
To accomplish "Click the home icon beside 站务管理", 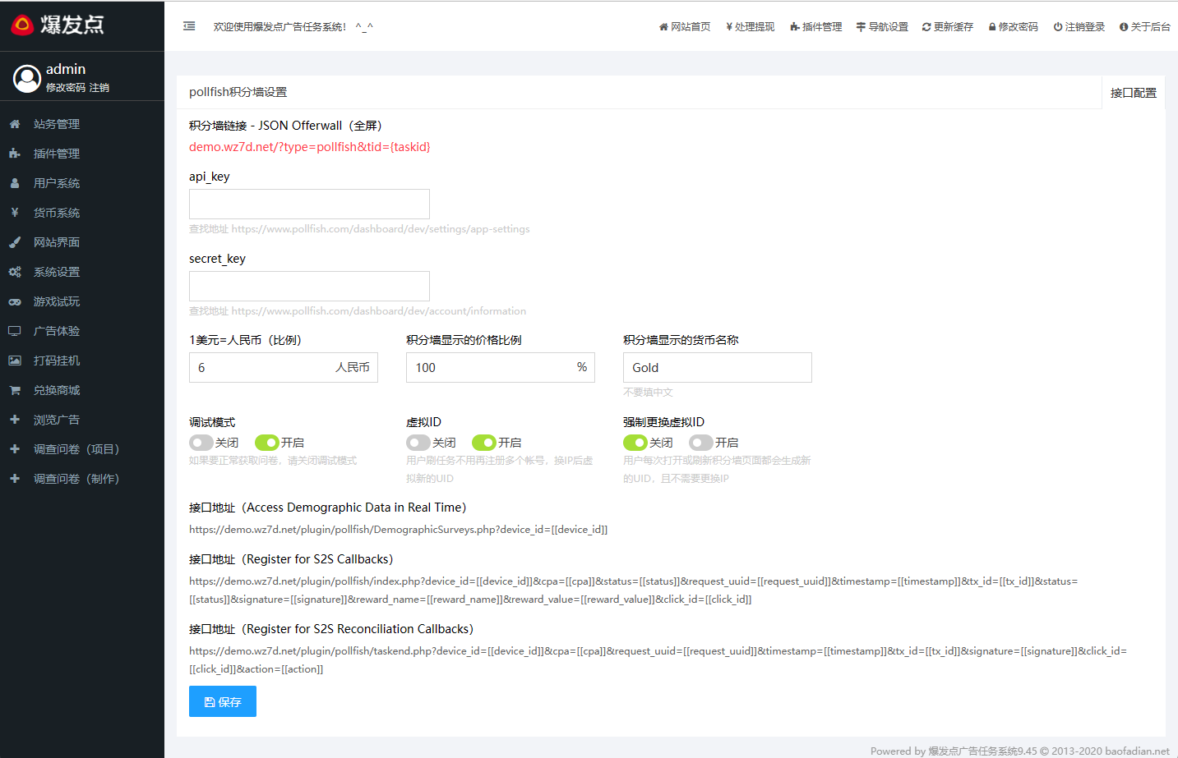I will (x=15, y=124).
